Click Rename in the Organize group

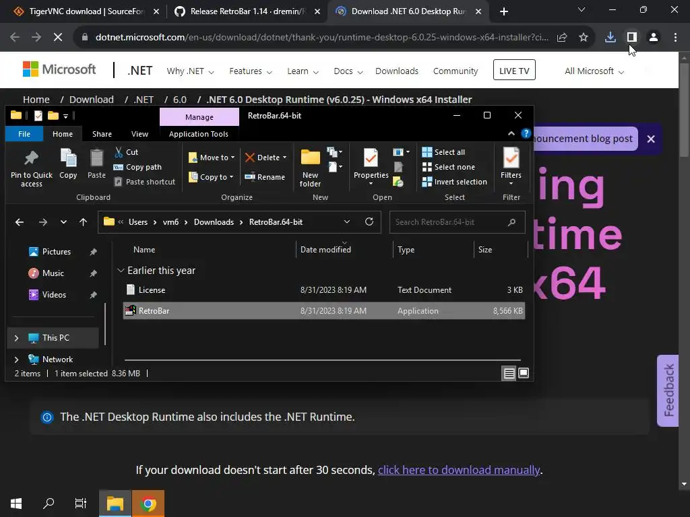pyautogui.click(x=265, y=177)
